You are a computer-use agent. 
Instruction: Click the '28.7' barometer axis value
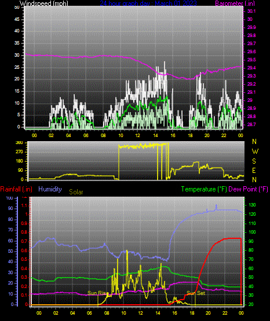click(251, 124)
